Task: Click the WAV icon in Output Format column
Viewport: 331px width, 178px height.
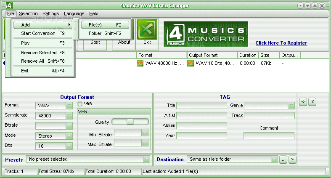Action: coord(191,63)
